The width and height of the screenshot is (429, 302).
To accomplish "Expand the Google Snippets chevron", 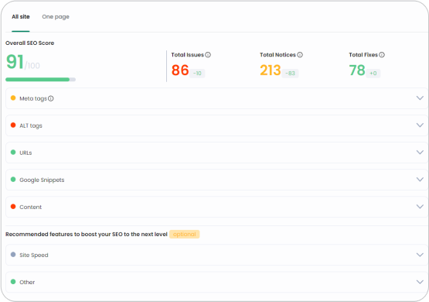I will [420, 179].
